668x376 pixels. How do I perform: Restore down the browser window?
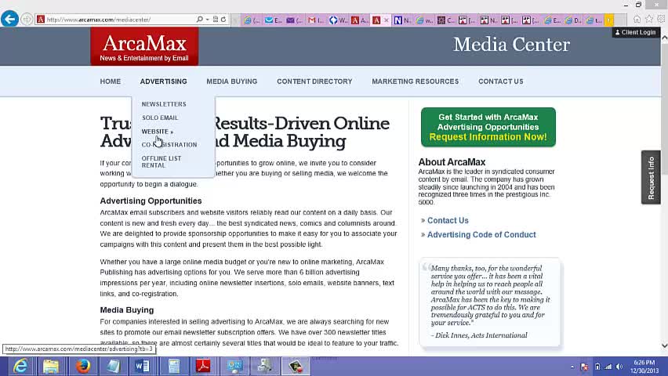pos(638,5)
